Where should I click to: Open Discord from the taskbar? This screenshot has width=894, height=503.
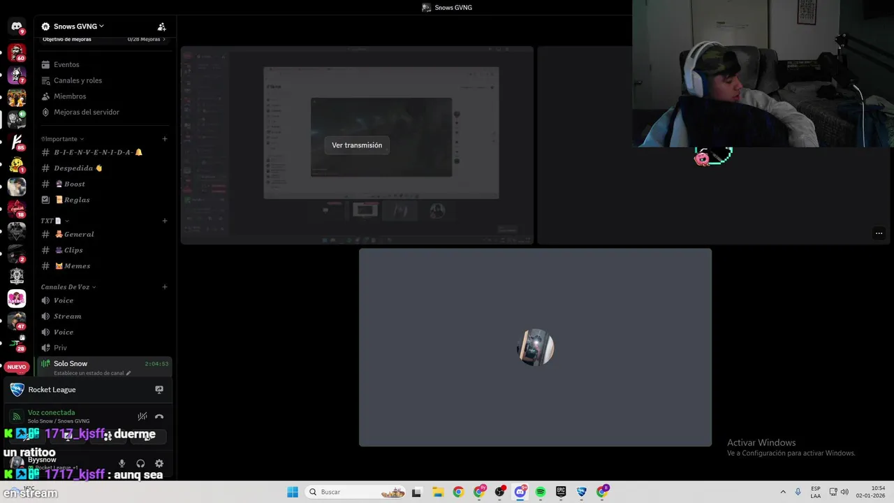(x=520, y=492)
